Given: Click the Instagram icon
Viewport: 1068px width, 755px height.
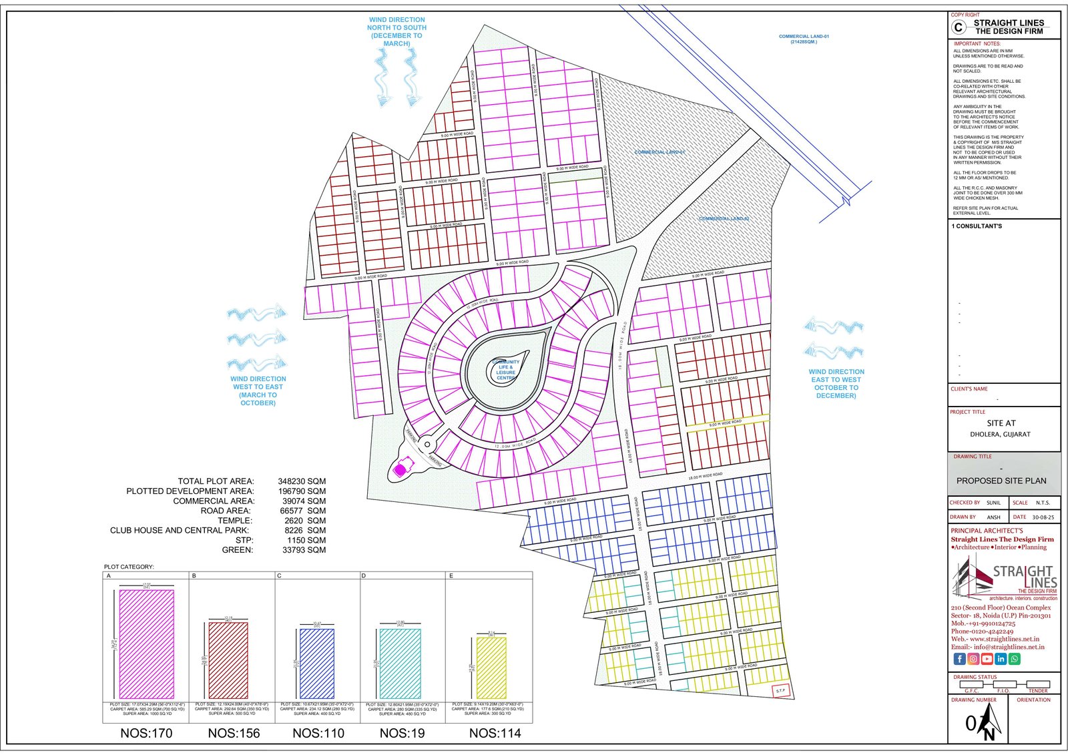Looking at the screenshot, I should tap(973, 659).
